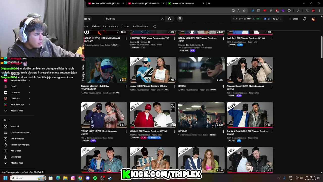Switch to the Vídeos tab
Screen dimensions: 323x182
pos(96,27)
